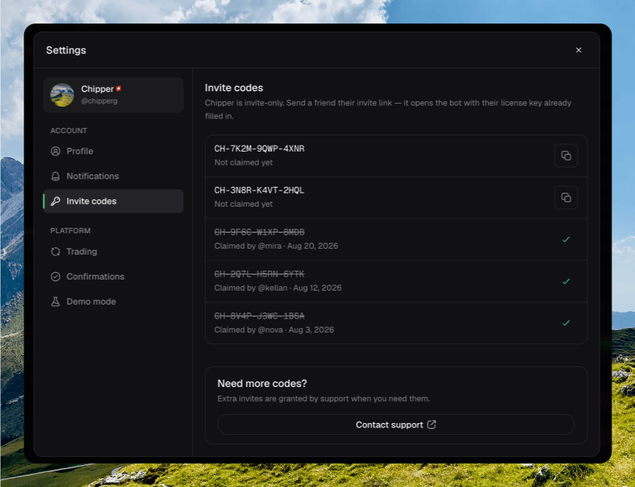Click the 'Need more codes?' heading

click(x=262, y=383)
